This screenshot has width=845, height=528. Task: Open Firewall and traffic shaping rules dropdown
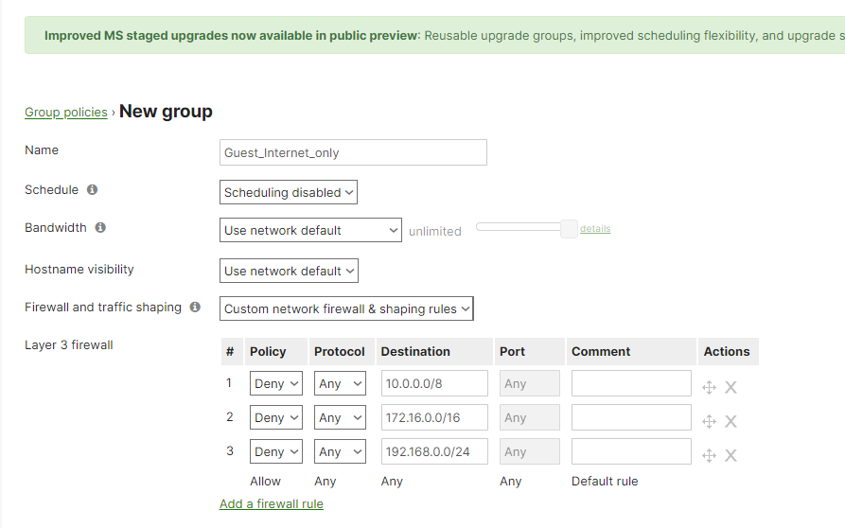tap(346, 308)
